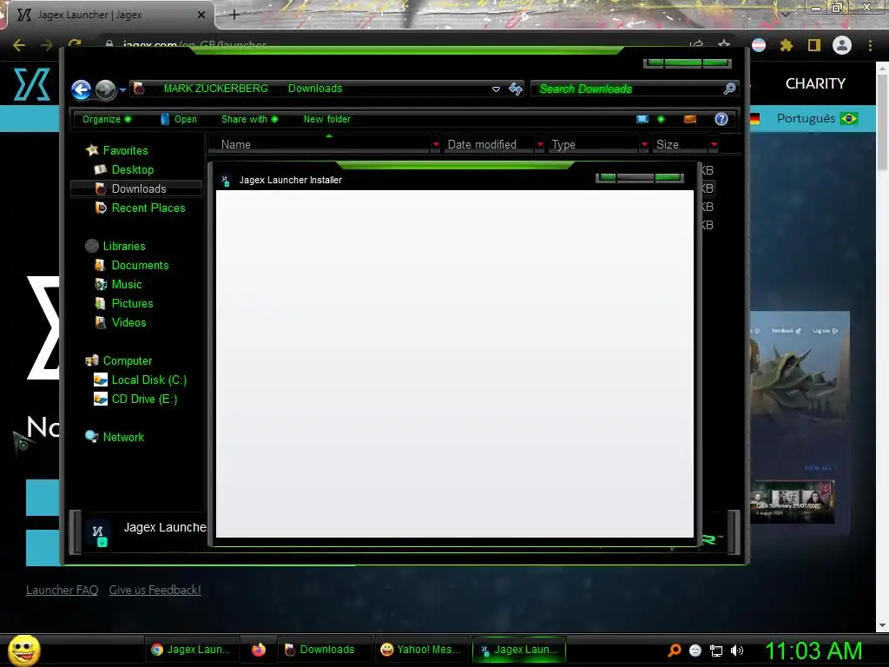Open the Date modified filter arrow
The width and height of the screenshot is (889, 667).
click(540, 145)
